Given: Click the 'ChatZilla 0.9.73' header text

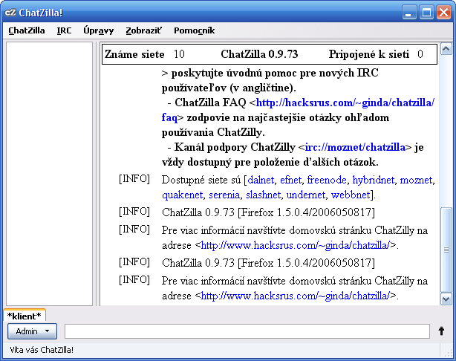Looking at the screenshot, I should pyautogui.click(x=259, y=54).
